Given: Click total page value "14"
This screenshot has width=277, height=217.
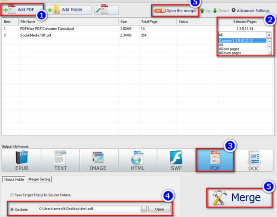Looking at the screenshot, I should coord(143,29).
